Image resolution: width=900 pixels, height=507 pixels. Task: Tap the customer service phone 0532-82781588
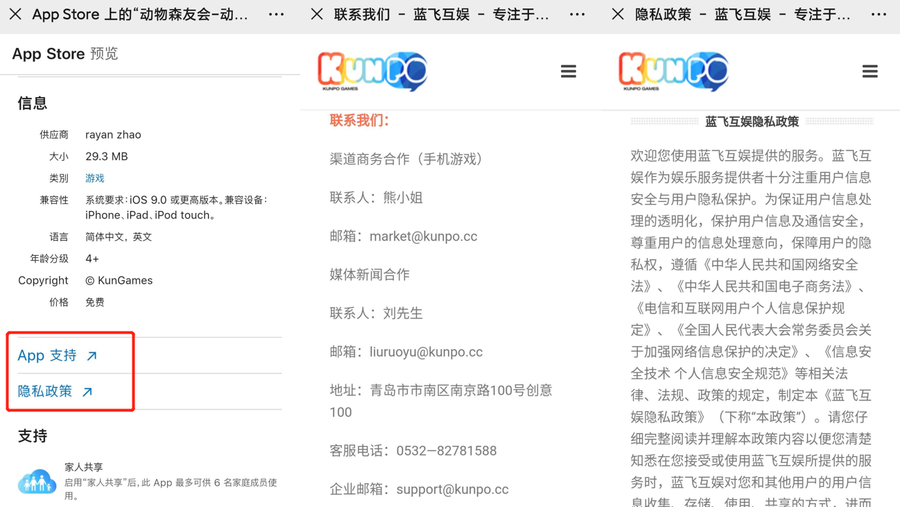pyautogui.click(x=447, y=451)
